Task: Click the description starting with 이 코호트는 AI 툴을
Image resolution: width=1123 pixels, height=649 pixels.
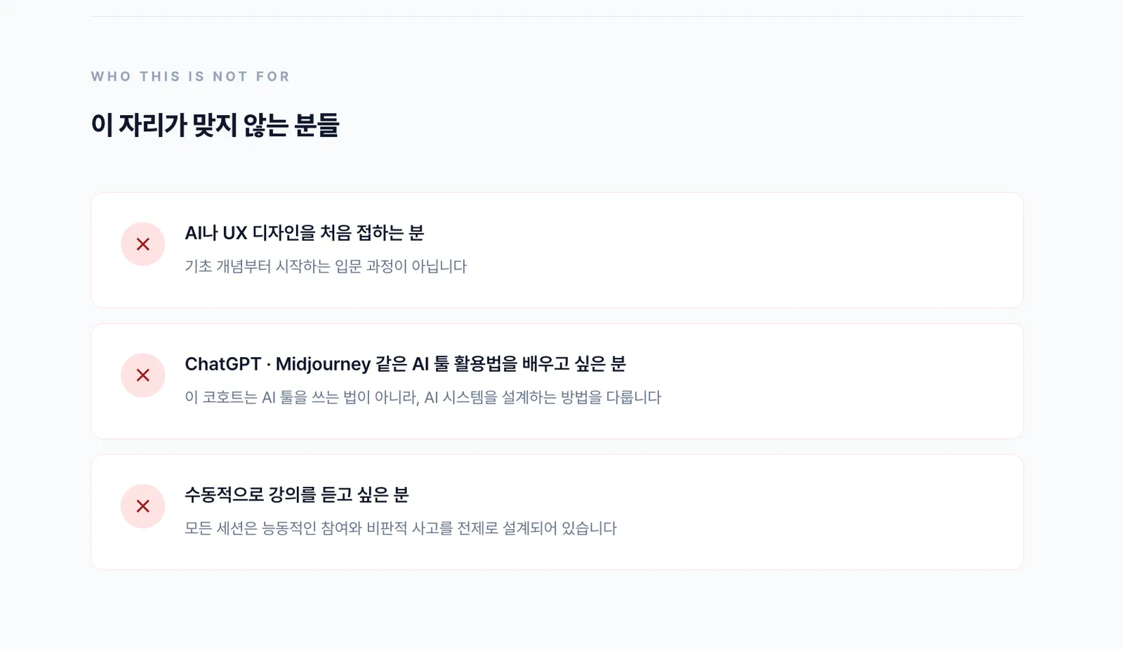Action: [x=423, y=398]
